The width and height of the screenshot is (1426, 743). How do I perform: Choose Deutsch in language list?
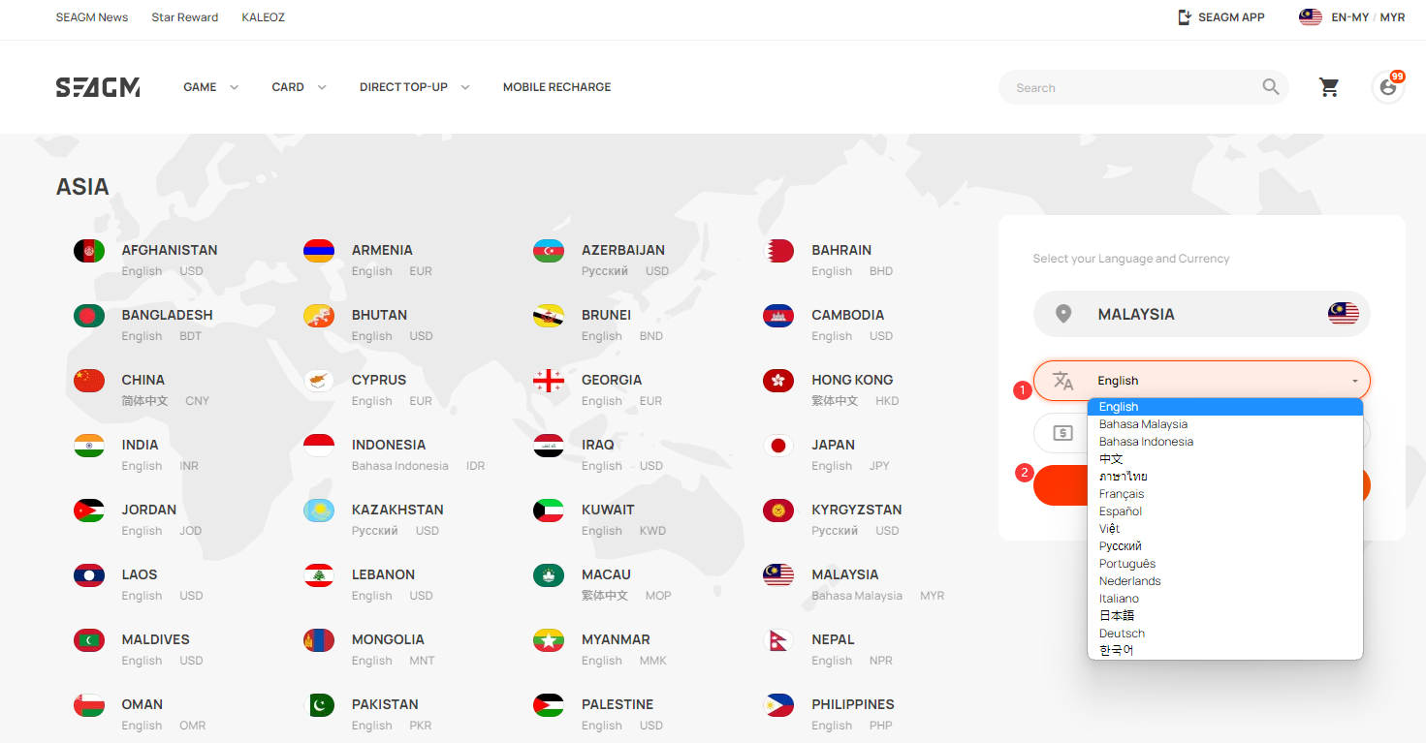(x=1225, y=634)
